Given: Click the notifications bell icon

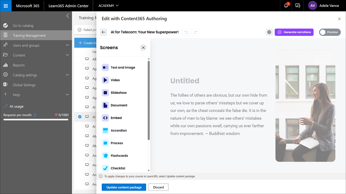Looking at the screenshot, I should (x=286, y=6).
